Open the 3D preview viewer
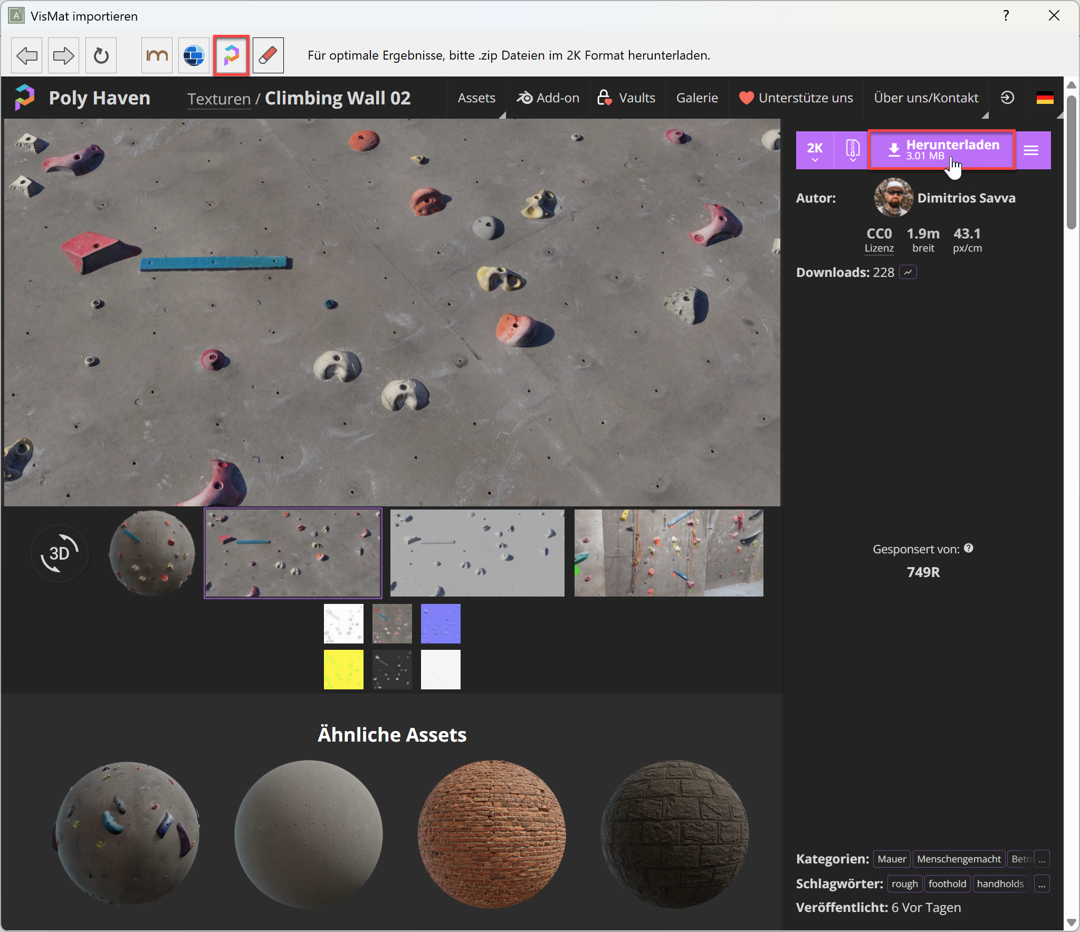Screen dimensions: 1080x932 [60, 553]
